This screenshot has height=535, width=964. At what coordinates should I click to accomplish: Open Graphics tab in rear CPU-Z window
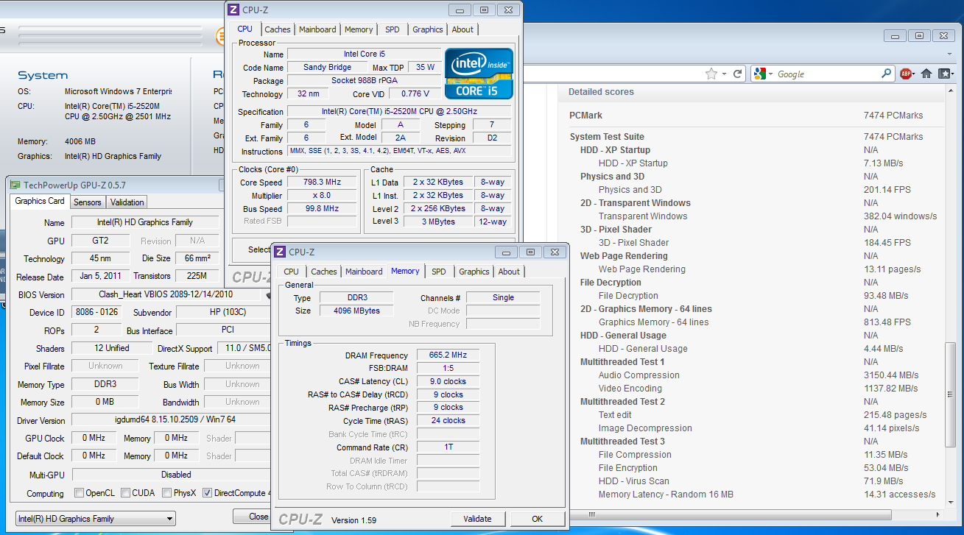click(x=428, y=29)
